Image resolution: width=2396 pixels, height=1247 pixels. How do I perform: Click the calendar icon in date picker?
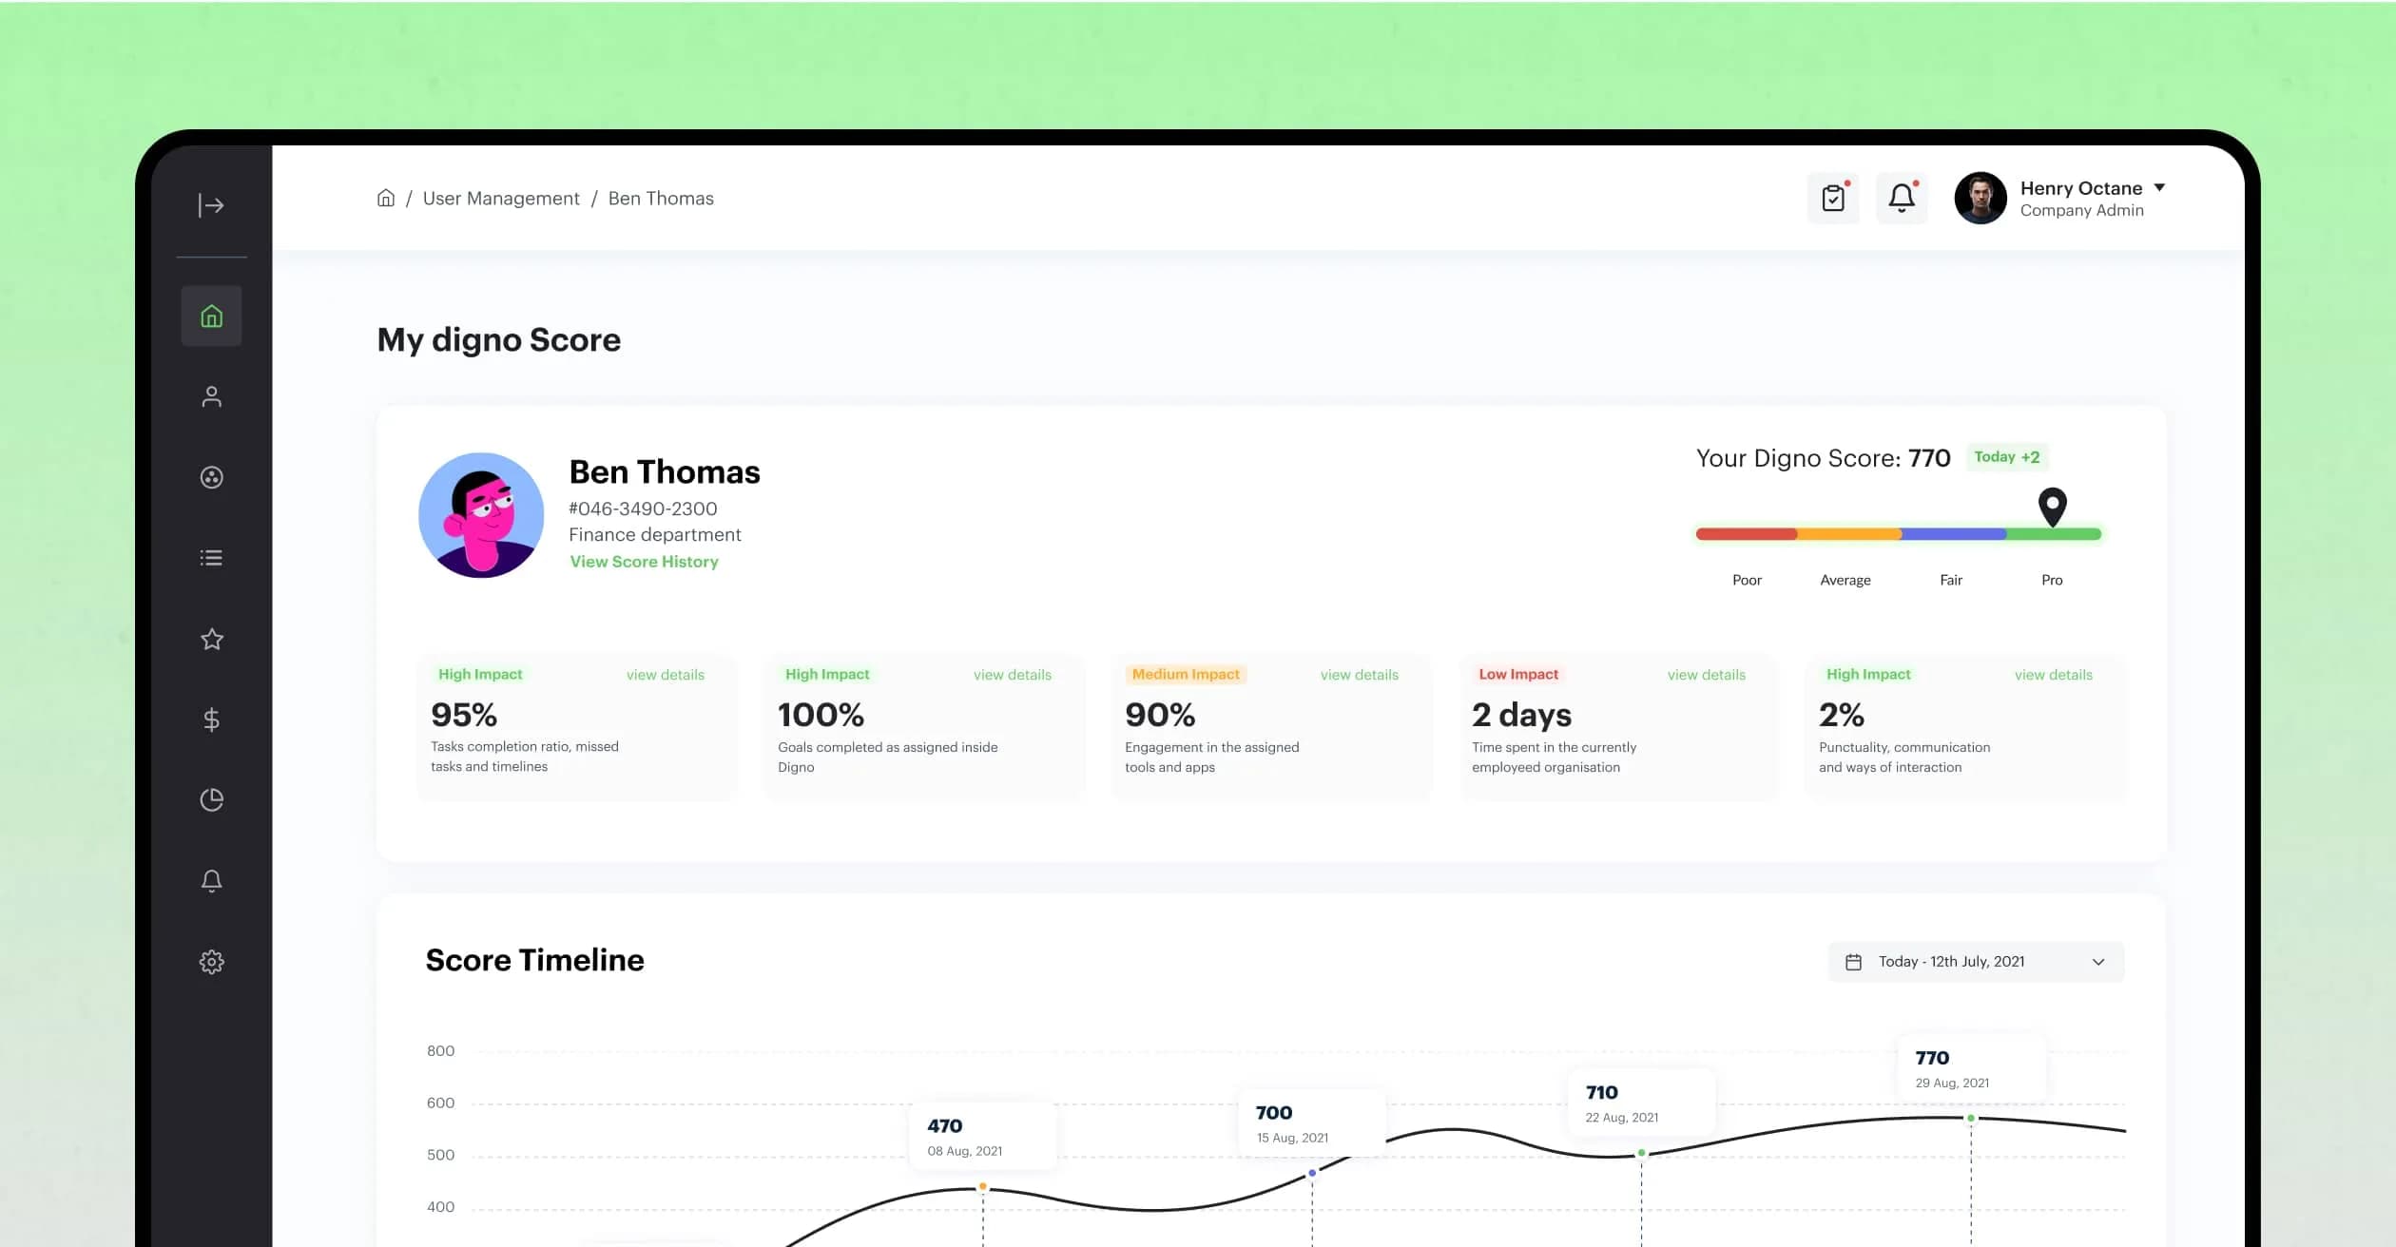click(1853, 962)
